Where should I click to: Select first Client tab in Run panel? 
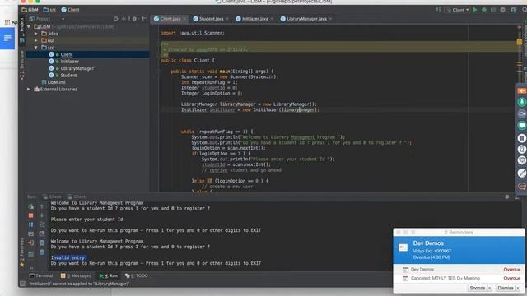52,197
